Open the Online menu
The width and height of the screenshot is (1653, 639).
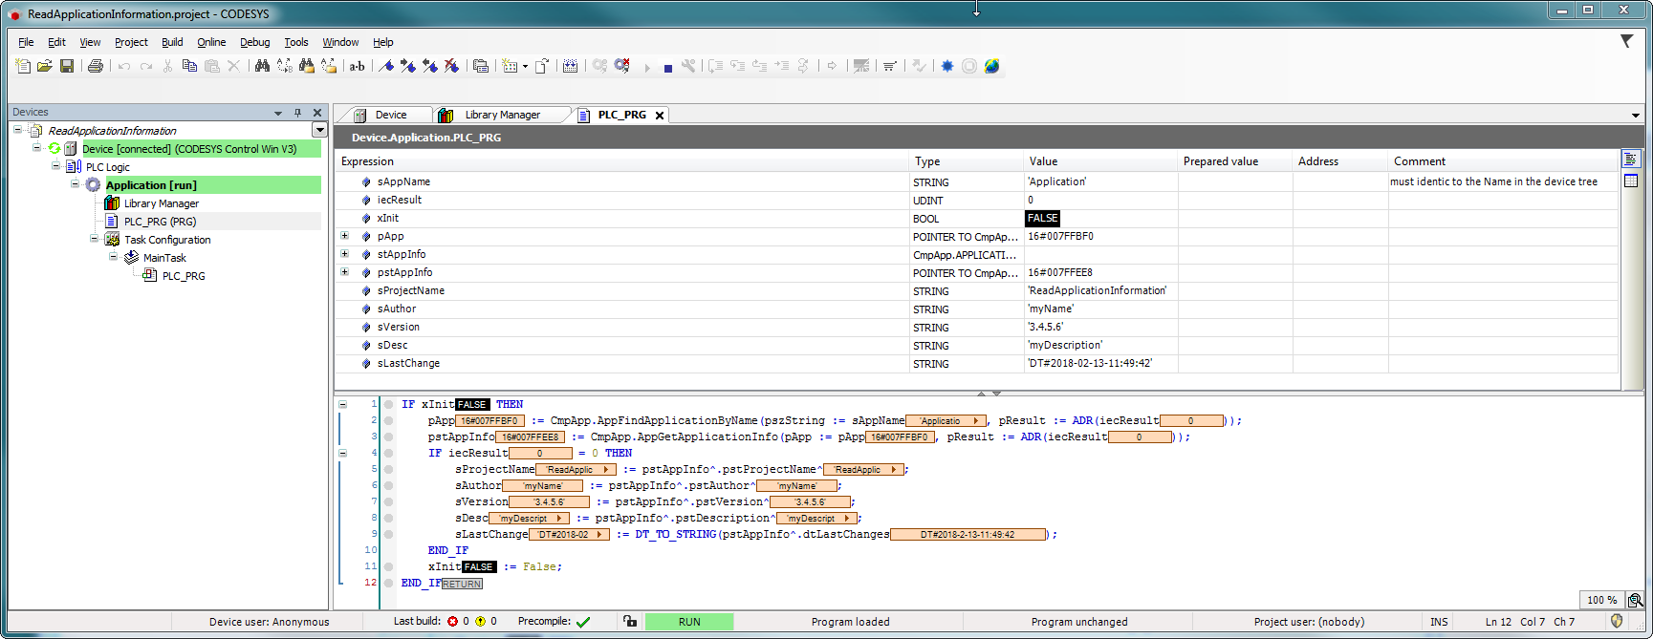211,42
